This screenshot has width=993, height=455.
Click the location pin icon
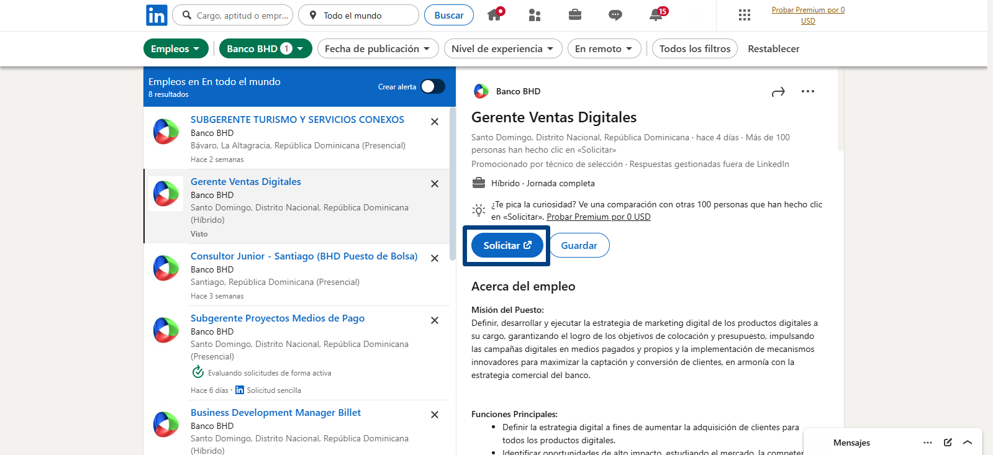click(x=313, y=15)
